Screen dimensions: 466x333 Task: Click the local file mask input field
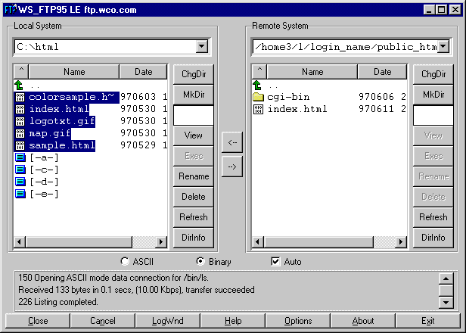(x=194, y=115)
